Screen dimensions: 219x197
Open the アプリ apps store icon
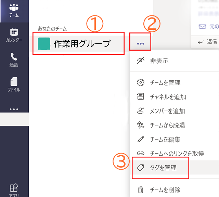(x=14, y=190)
